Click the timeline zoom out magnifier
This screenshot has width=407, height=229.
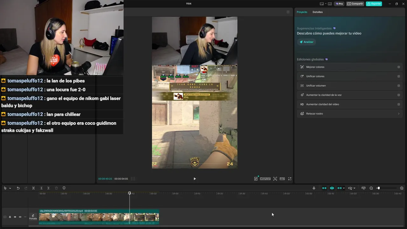[x=371, y=188]
